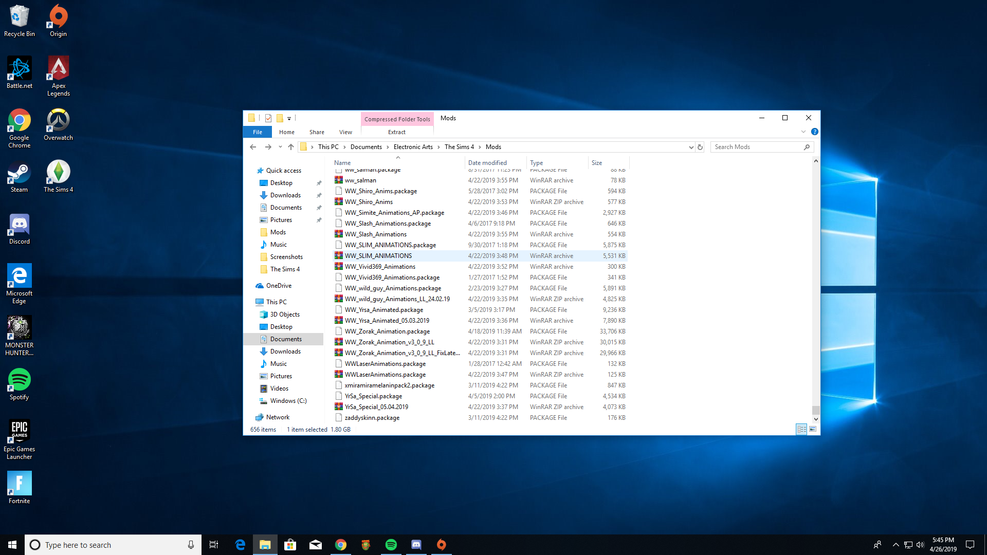The width and height of the screenshot is (987, 555).
Task: Open the View ribbon tab
Action: pos(345,132)
